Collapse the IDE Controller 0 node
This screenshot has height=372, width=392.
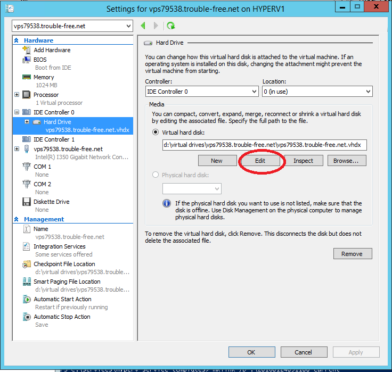[17, 112]
